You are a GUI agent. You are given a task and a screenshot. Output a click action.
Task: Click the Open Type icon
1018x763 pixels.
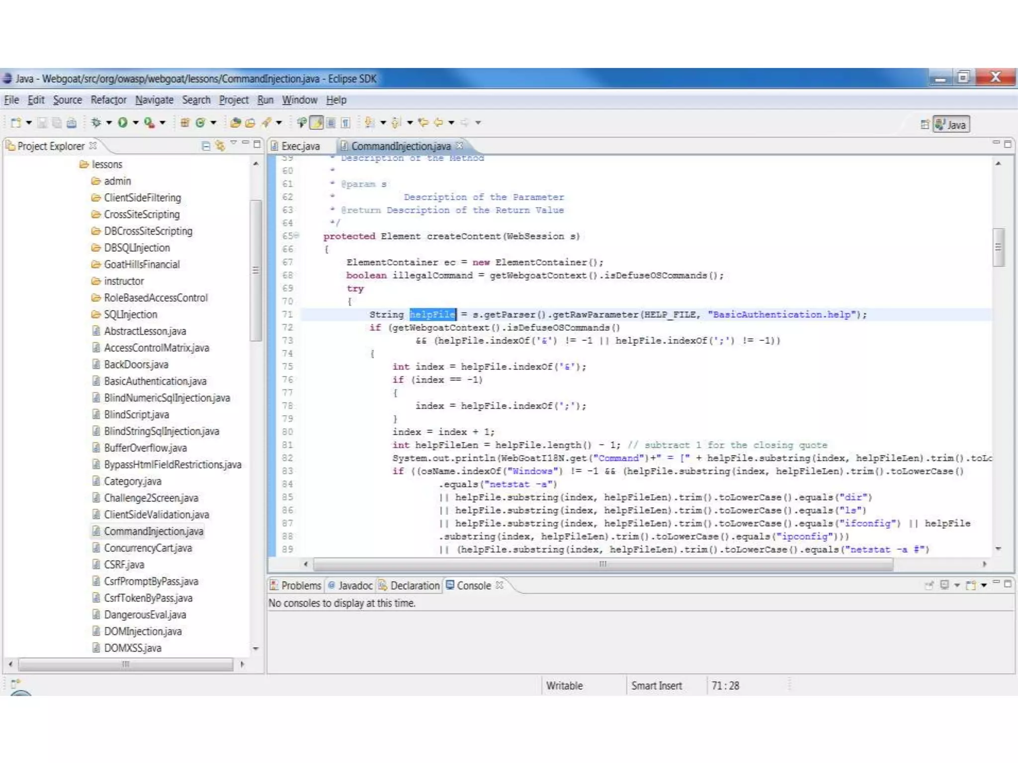pos(236,122)
